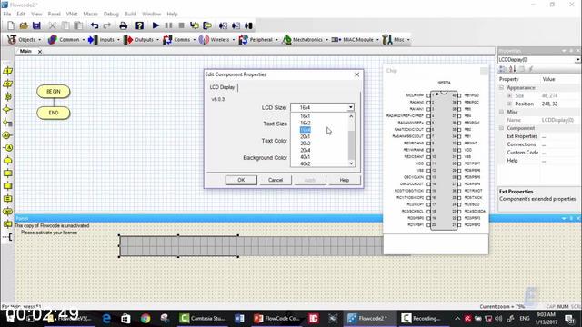Add a Delay icon from the toolbox
582x327 pixels.
(8, 96)
